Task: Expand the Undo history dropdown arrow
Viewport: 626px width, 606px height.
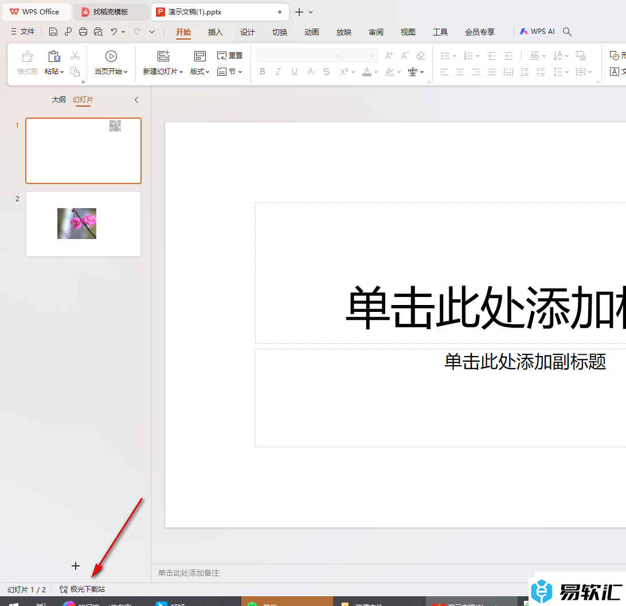Action: pos(123,32)
